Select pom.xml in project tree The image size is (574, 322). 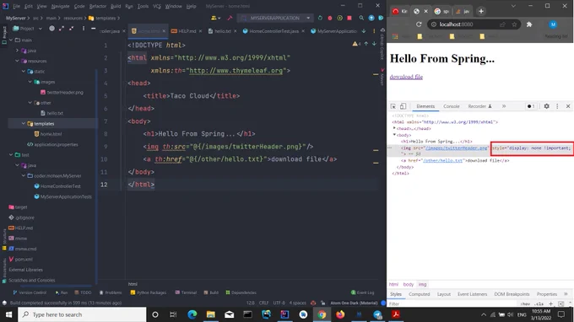pyautogui.click(x=20, y=259)
